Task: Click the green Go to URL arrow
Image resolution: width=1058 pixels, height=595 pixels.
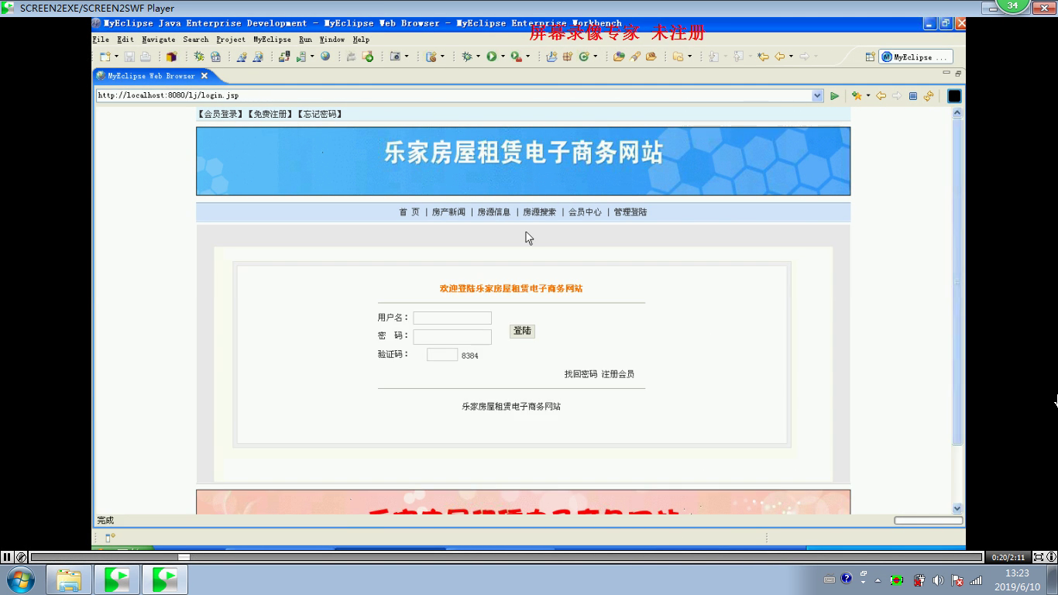Action: (x=834, y=96)
